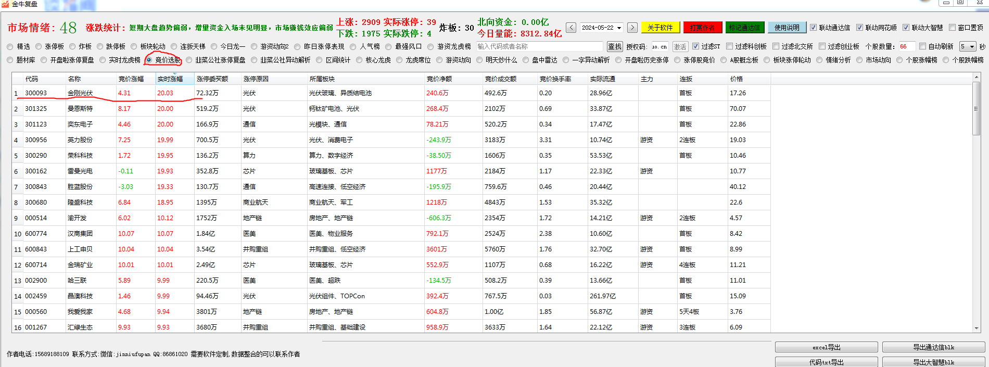
Task: Enable the 自动刷新 checkbox
Action: [x=922, y=46]
